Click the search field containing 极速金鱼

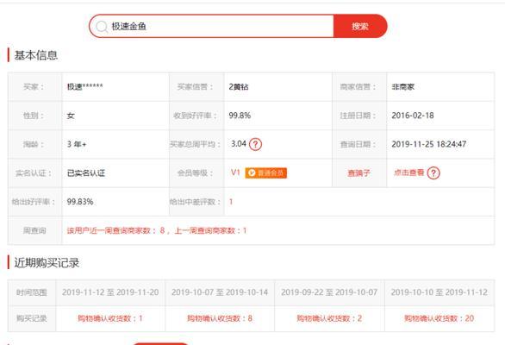211,26
